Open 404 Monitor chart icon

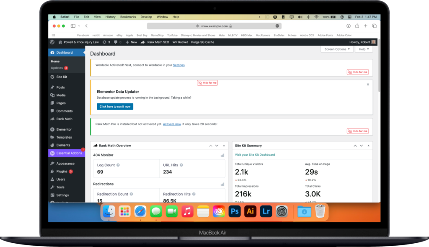(x=222, y=155)
